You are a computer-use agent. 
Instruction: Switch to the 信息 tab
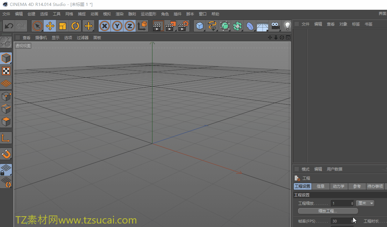click(x=320, y=186)
